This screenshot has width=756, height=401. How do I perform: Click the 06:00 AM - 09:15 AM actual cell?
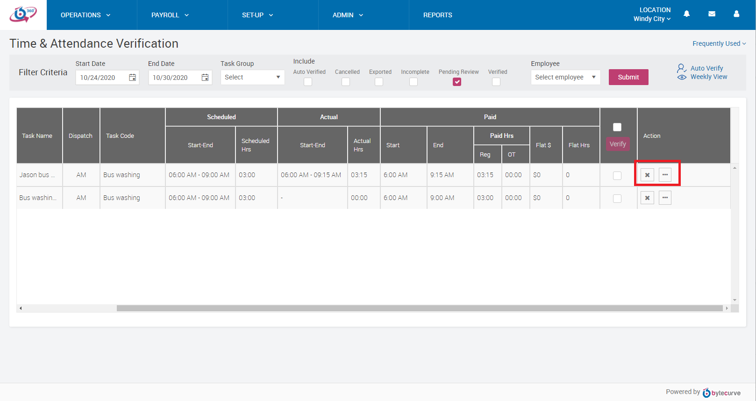pos(312,175)
